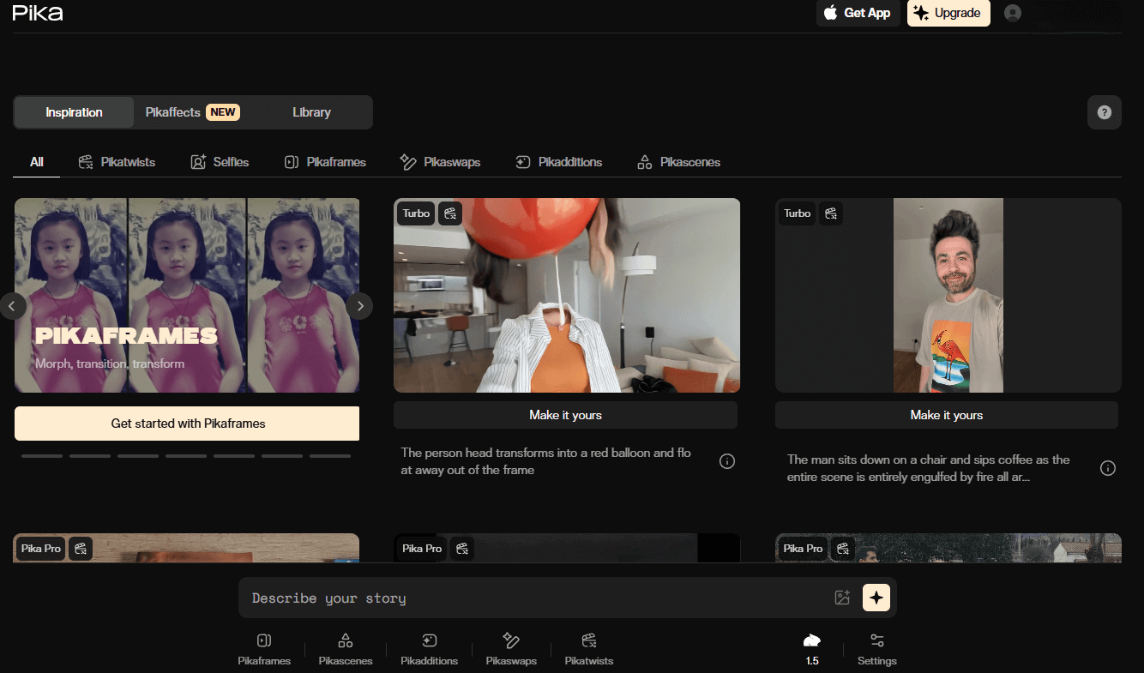The image size is (1144, 673).
Task: Open the help question mark icon
Action: click(1104, 112)
